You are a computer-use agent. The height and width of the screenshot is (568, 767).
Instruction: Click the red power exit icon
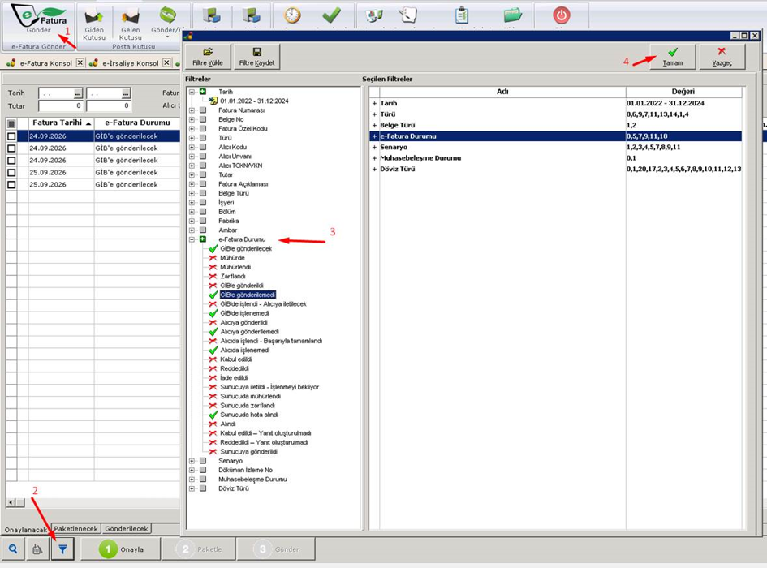click(561, 15)
